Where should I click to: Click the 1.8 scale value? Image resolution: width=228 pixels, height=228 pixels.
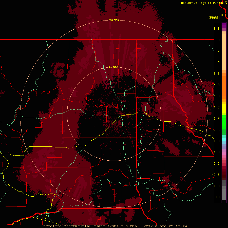(x=217, y=141)
